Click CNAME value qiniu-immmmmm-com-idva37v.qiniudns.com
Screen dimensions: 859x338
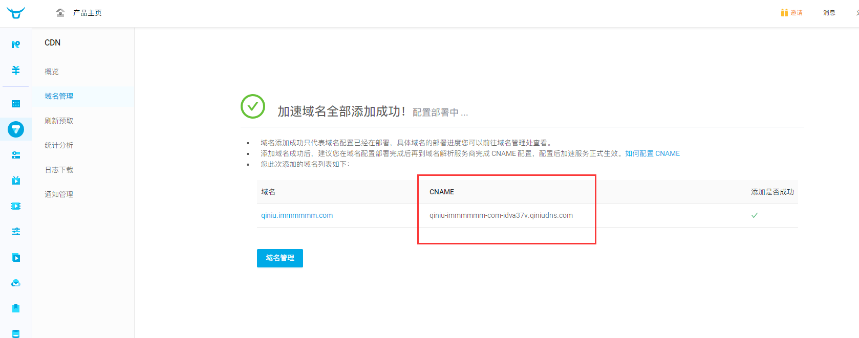pyautogui.click(x=501, y=215)
